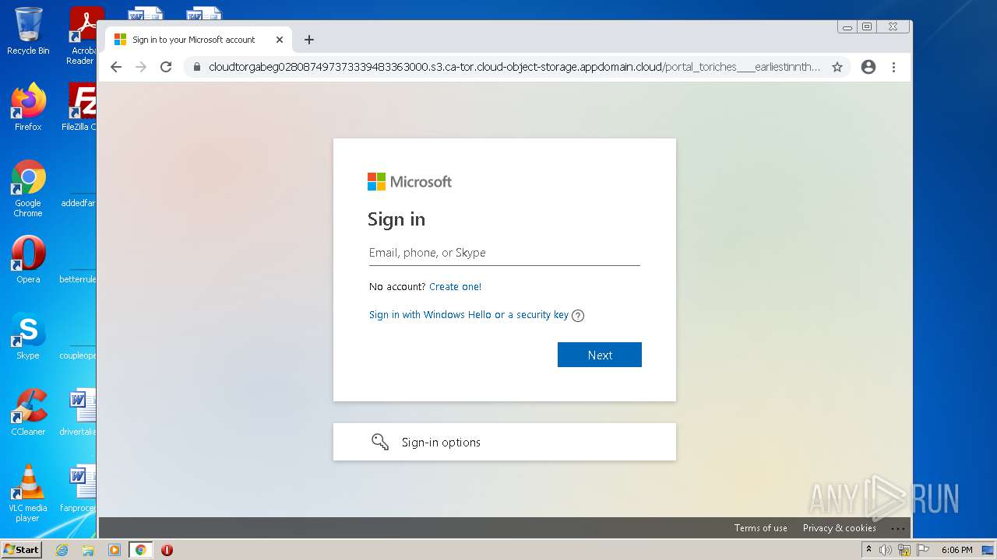
Task: Open the Chrome profile avatar icon
Action: [x=868, y=67]
